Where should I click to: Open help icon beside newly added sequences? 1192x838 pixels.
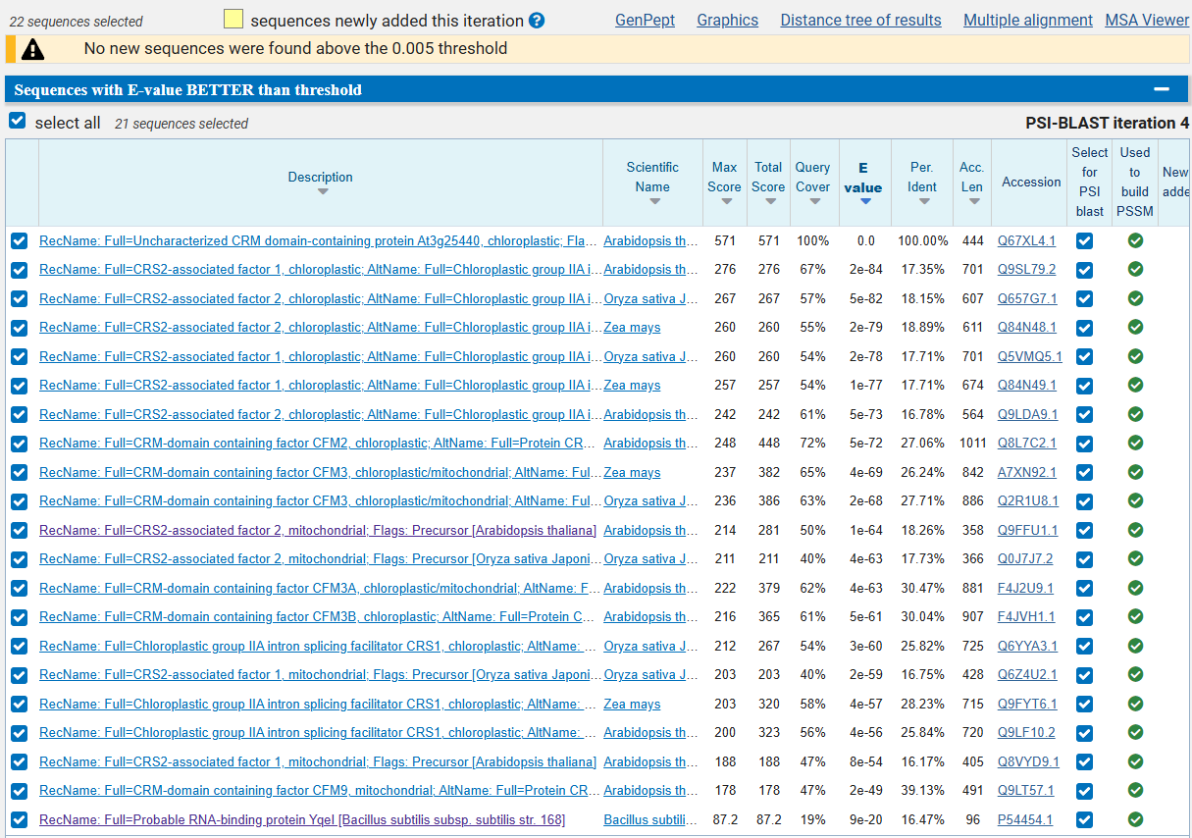click(x=537, y=20)
